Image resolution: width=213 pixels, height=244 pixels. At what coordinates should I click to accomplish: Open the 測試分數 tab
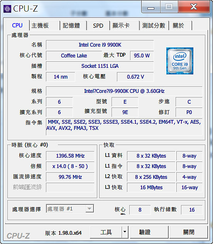coord(154,25)
